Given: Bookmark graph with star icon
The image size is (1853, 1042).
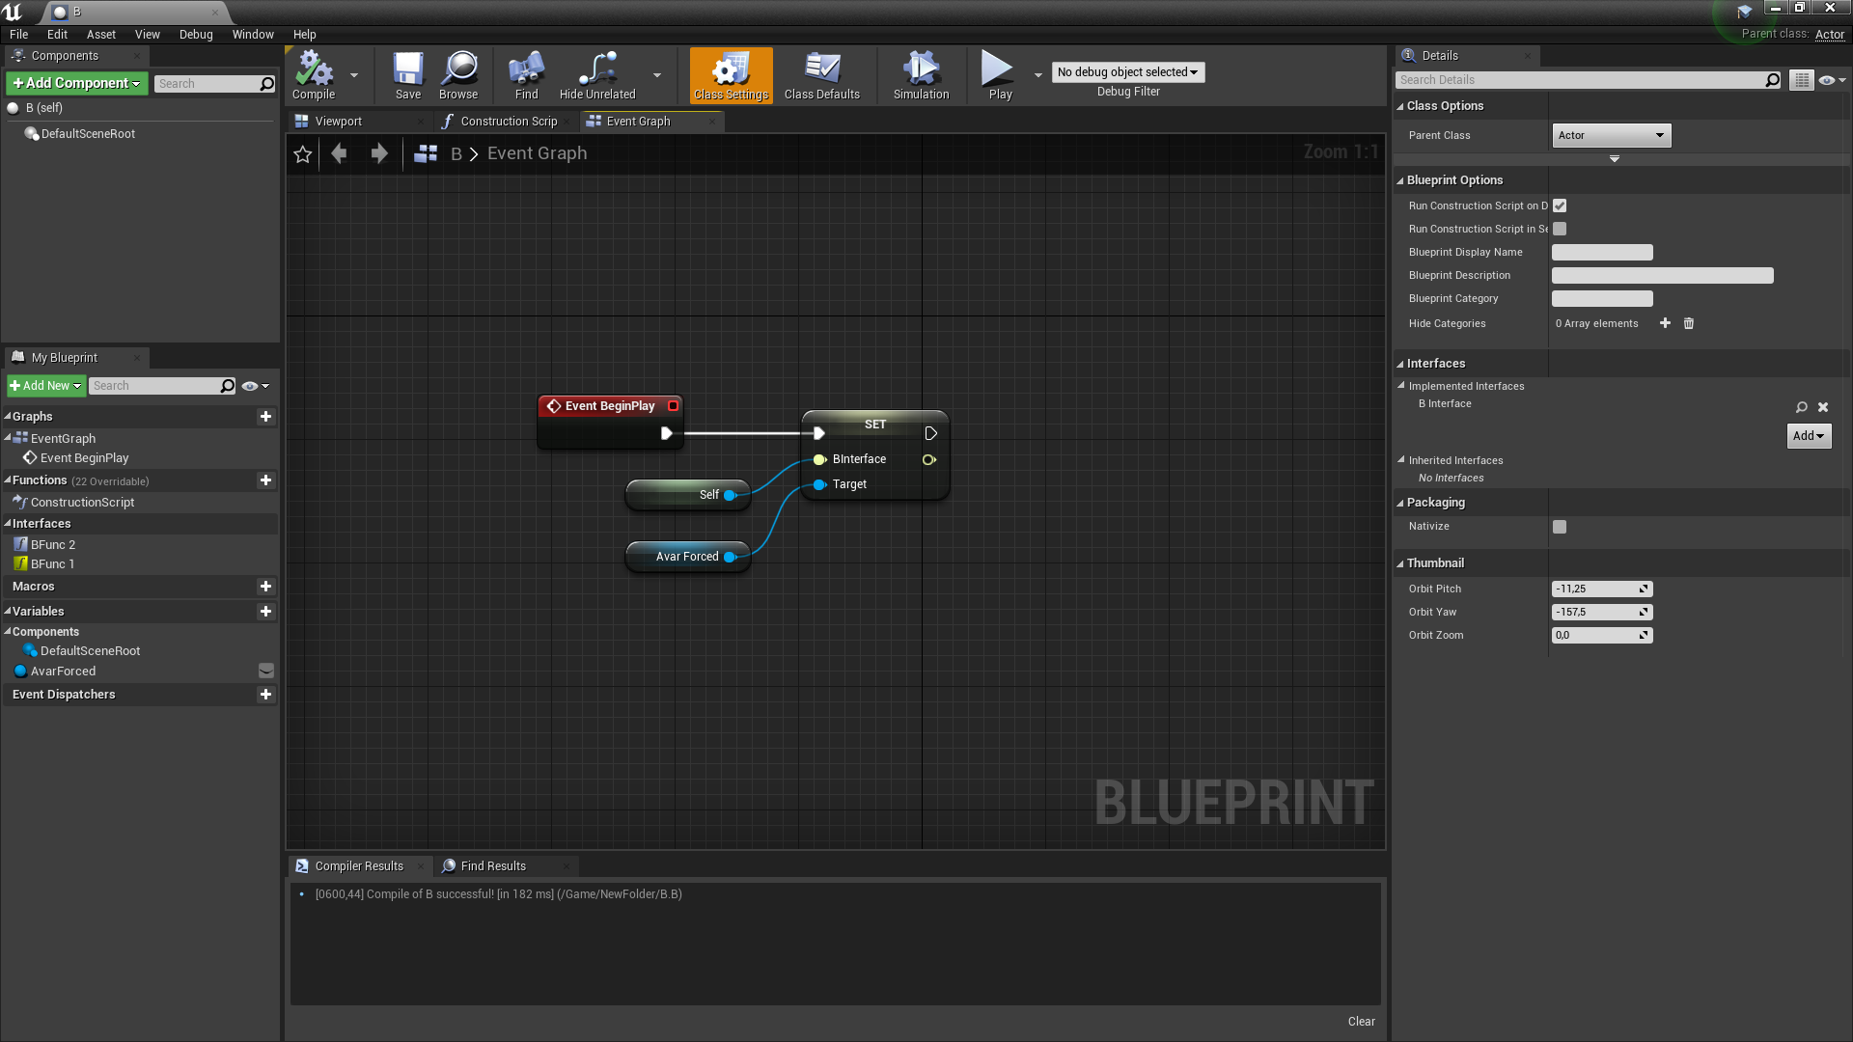Looking at the screenshot, I should click(303, 154).
